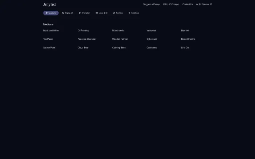255x159 pixels.
Task: Open the Black and White medium
Action: click(51, 31)
